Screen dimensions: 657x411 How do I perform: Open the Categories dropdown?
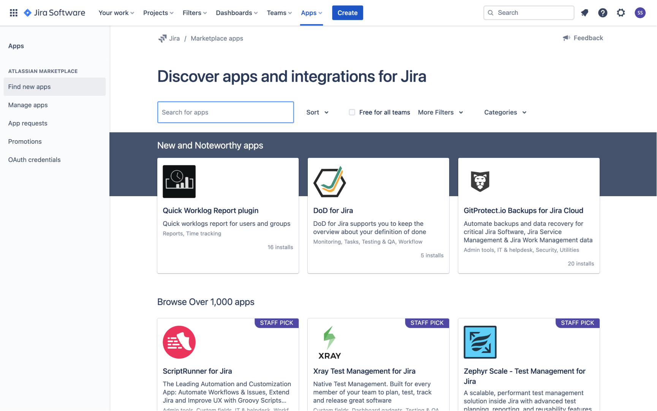point(505,112)
